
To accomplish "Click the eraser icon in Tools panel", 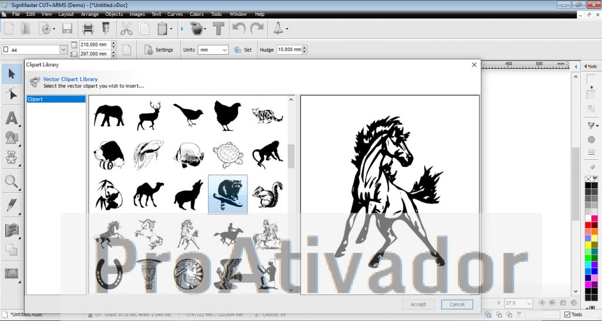I will 591,168.
